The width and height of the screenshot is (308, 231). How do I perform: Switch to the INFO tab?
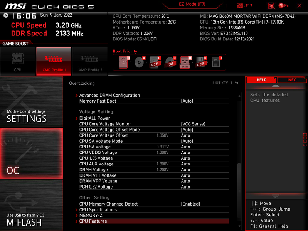[292, 80]
